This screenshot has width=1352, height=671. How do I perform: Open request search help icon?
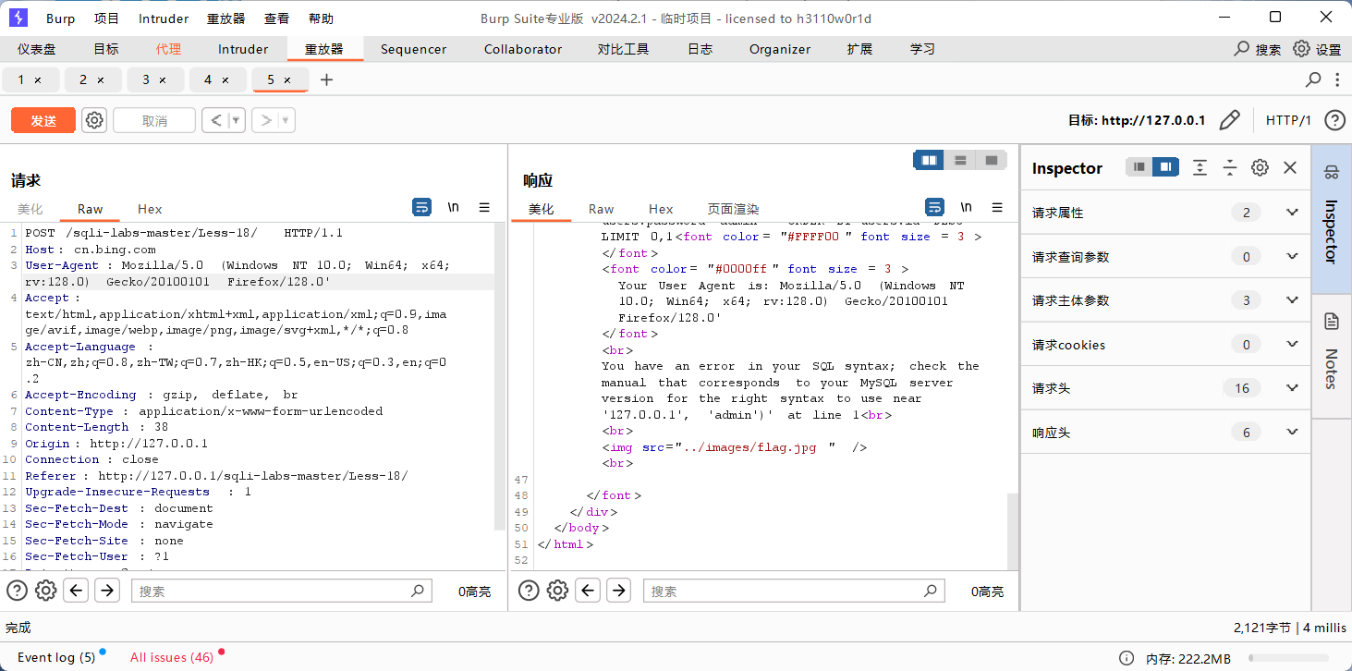pos(17,591)
